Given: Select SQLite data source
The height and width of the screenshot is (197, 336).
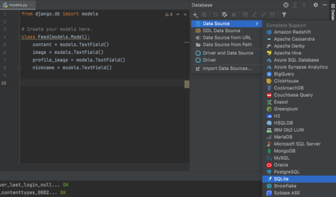Looking at the screenshot, I should [299, 179].
